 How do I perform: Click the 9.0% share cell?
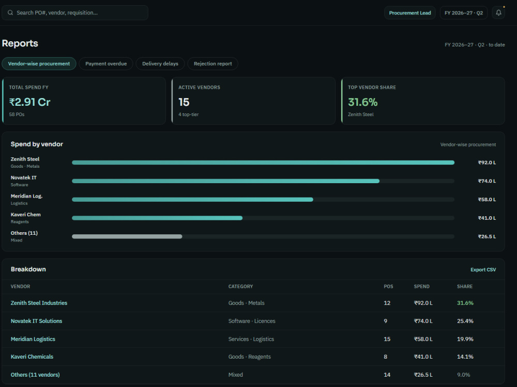pyautogui.click(x=464, y=375)
